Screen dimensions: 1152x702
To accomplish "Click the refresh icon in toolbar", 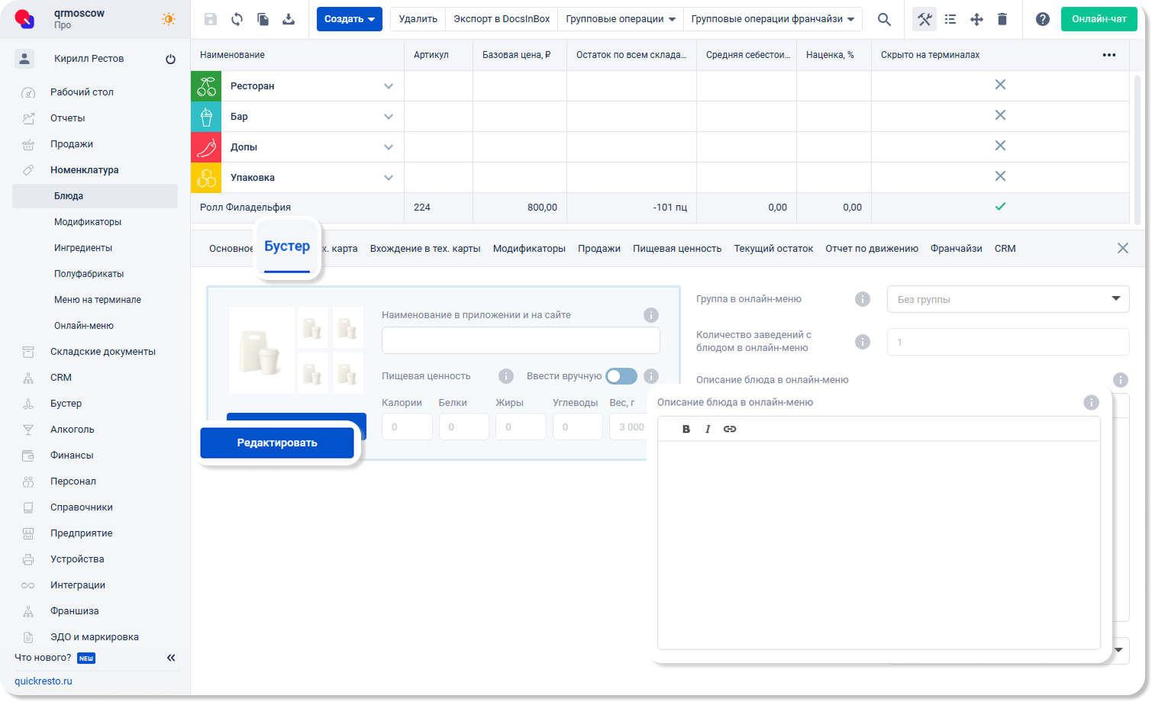I will pyautogui.click(x=237, y=19).
